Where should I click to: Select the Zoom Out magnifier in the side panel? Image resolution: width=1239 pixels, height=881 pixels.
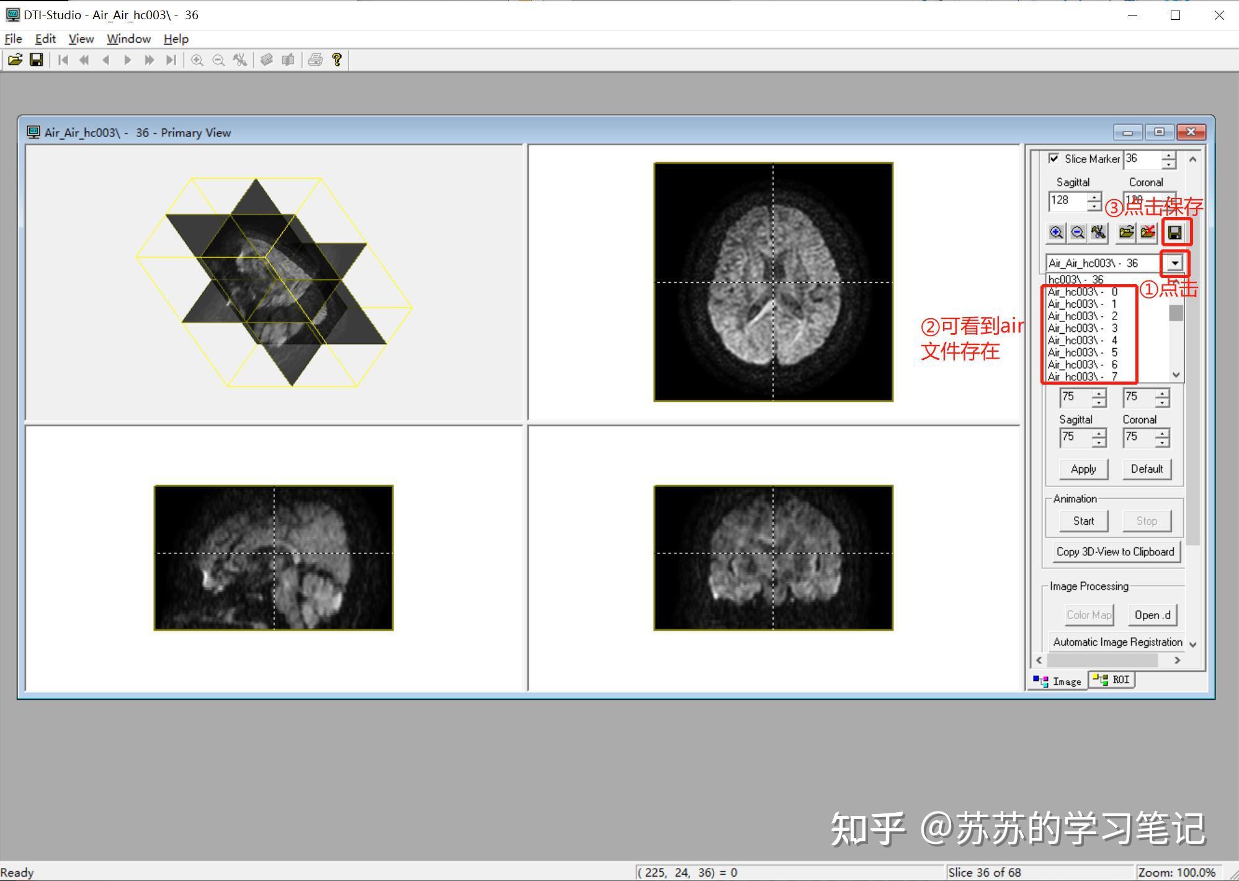coord(1078,233)
